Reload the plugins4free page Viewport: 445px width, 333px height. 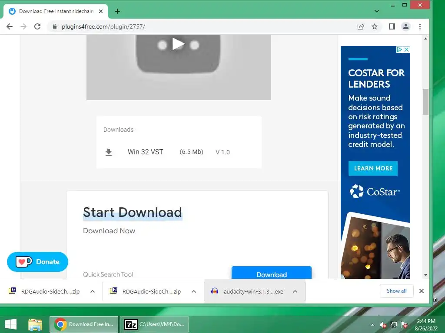[37, 26]
